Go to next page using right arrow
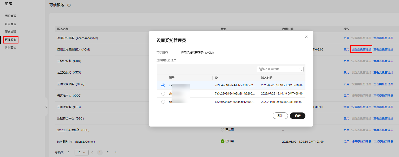The width and height of the screenshot is (399, 157). 115,152
